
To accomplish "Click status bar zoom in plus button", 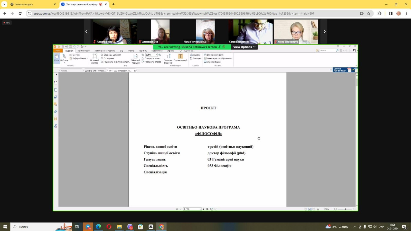I will 354,209.
